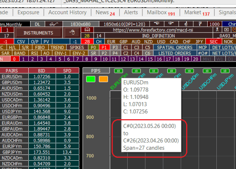Click the down-pointing hand icon
The width and height of the screenshot is (236, 169).
click(x=201, y=24)
